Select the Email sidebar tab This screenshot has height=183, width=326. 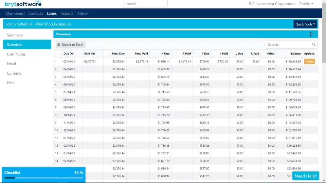coord(12,64)
